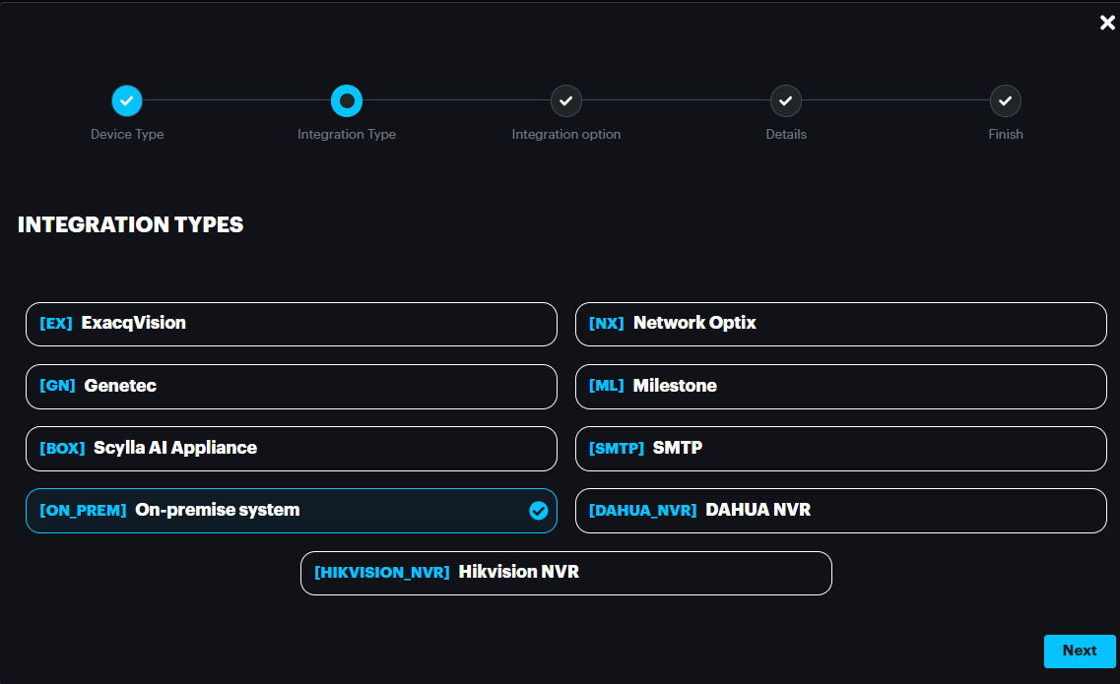The image size is (1120, 684).
Task: Pick the SMTP integration option
Action: (840, 448)
